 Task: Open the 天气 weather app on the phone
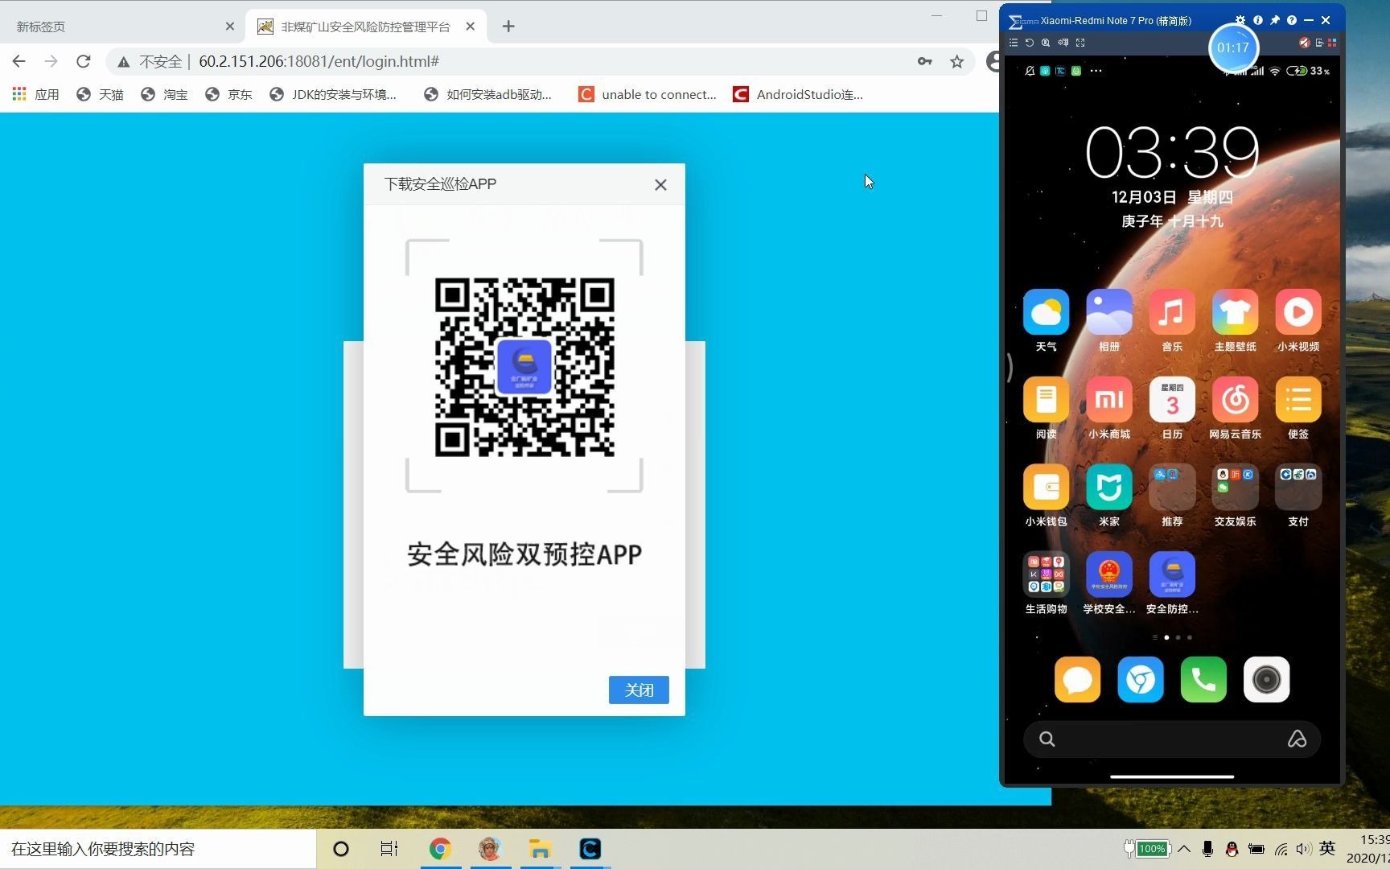pyautogui.click(x=1046, y=312)
